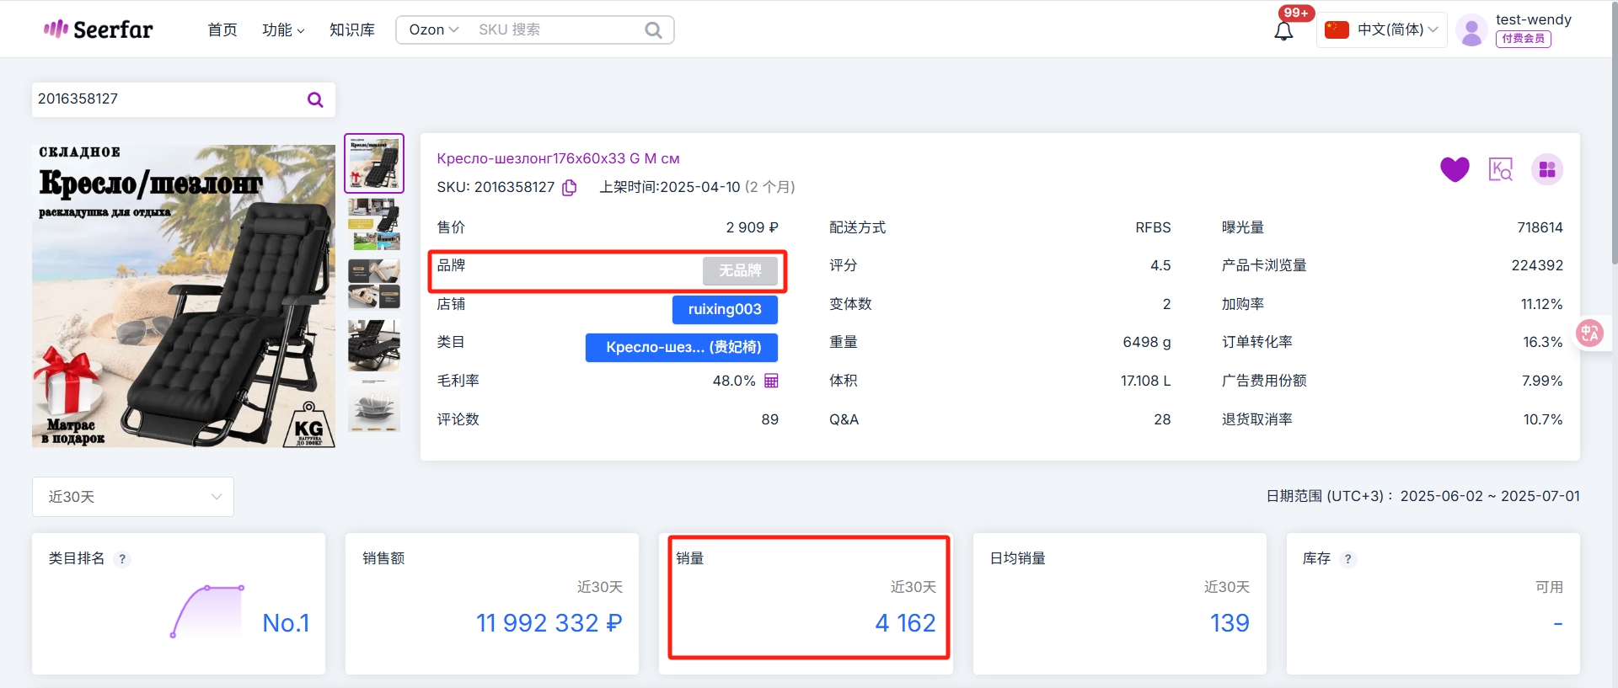Go to 首页 menu item
Screen dimensions: 1618x688
point(222,30)
